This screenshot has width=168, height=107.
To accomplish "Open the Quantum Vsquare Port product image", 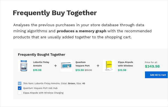I will (66, 66).
